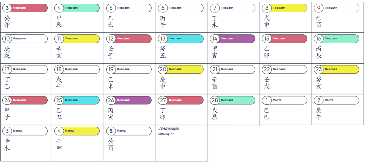The height and width of the screenshot is (162, 365).
Task: Click the mint green 4 Февраля pill
Action: pyautogui.click(x=77, y=8)
